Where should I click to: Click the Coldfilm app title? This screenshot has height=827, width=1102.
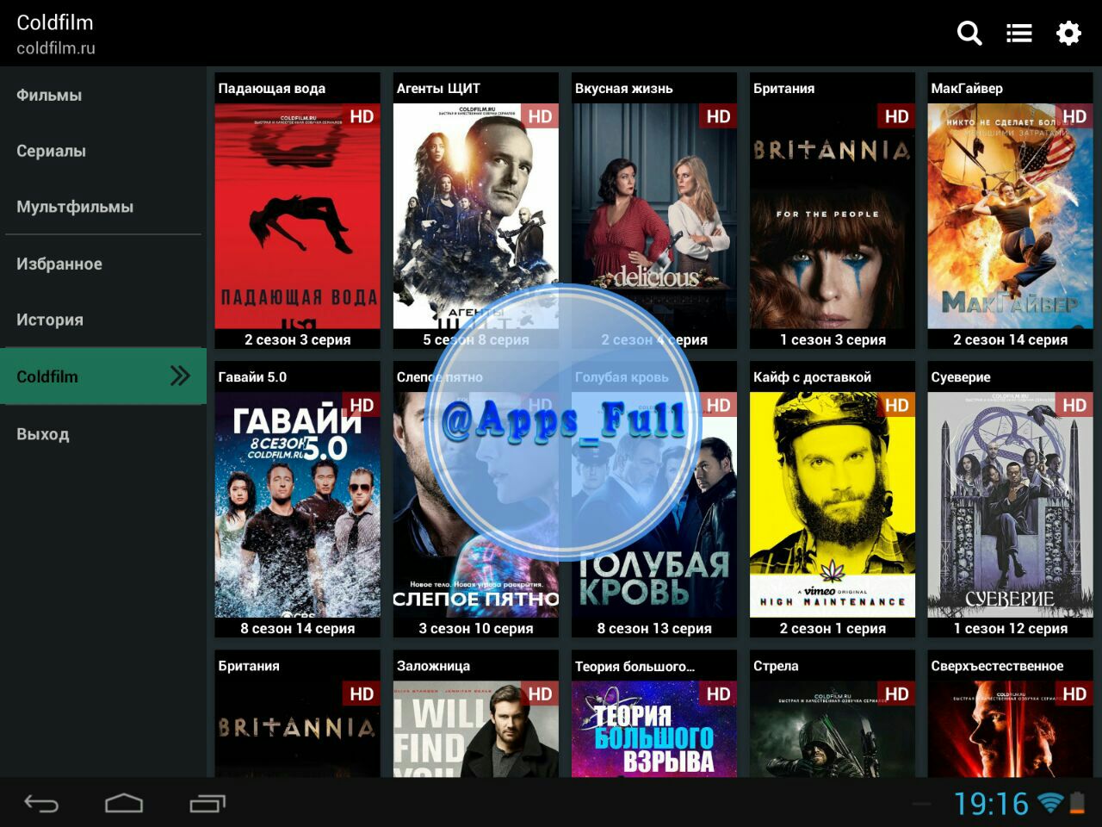54,22
